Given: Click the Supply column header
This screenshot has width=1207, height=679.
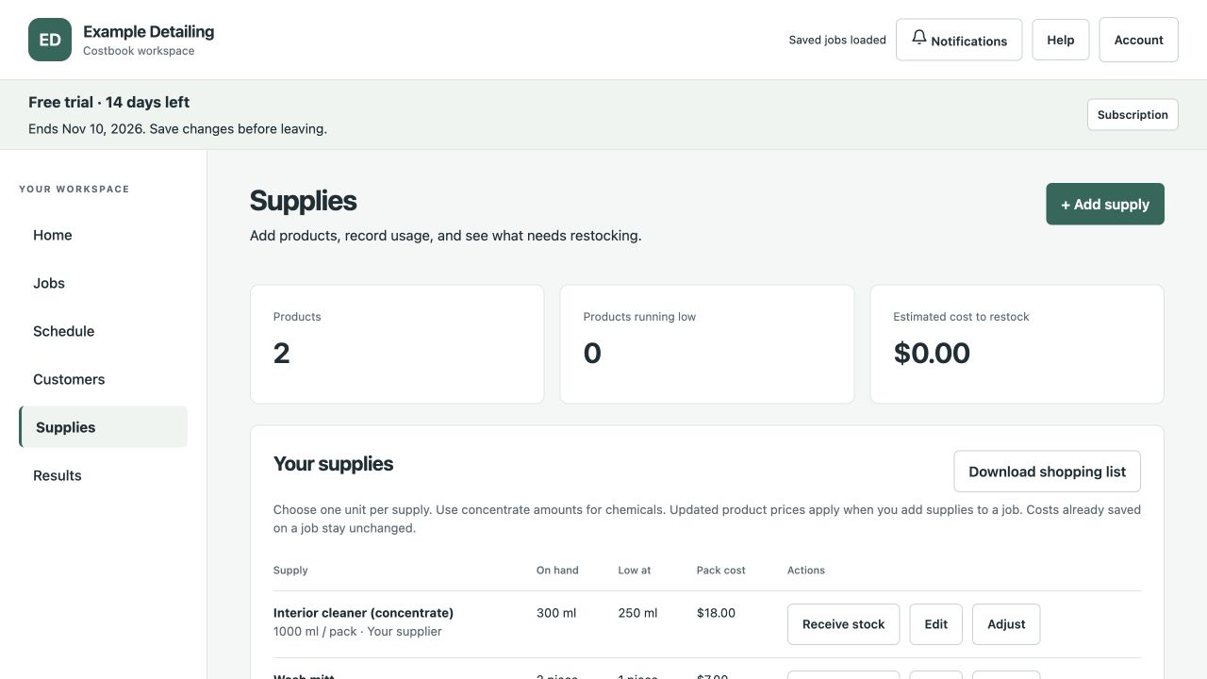Looking at the screenshot, I should [x=290, y=571].
